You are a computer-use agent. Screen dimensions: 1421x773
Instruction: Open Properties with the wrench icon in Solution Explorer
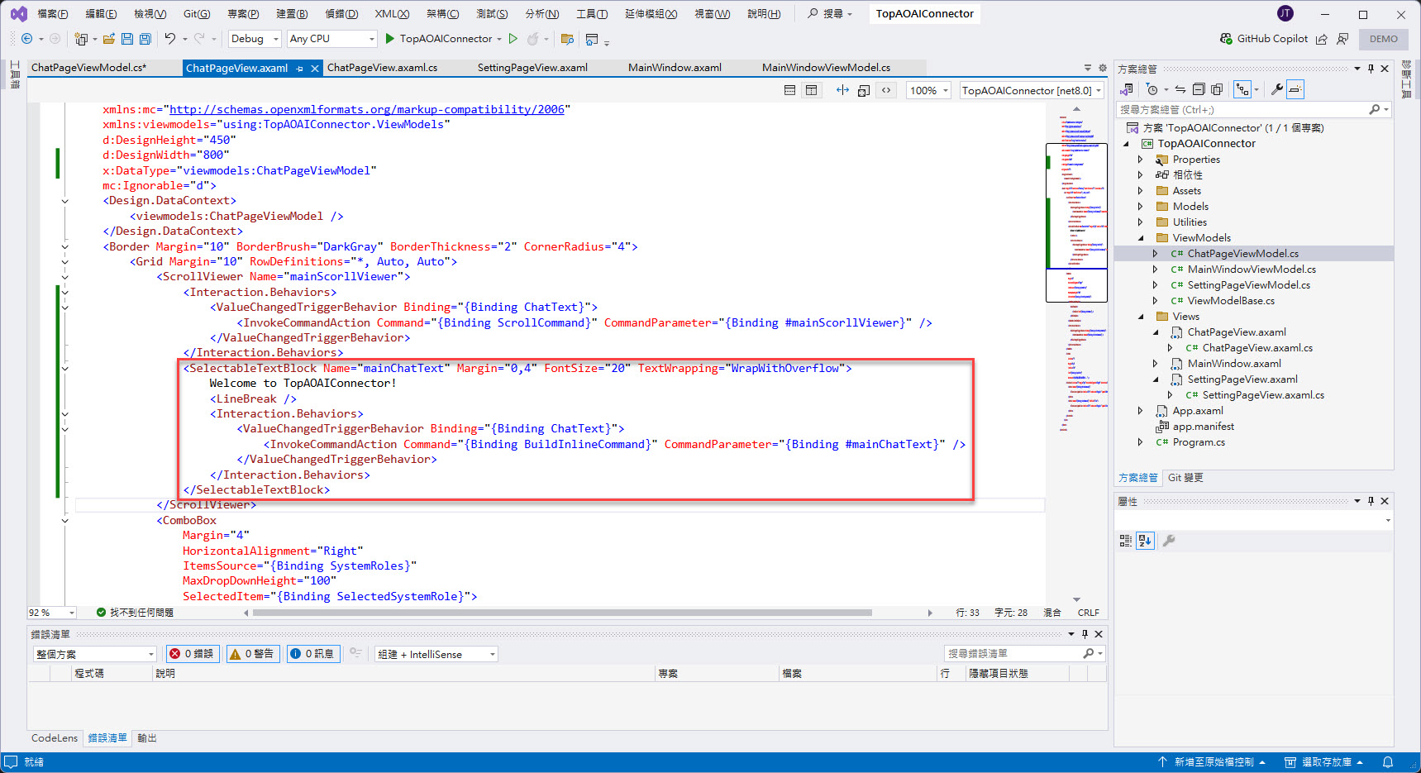pos(1277,89)
